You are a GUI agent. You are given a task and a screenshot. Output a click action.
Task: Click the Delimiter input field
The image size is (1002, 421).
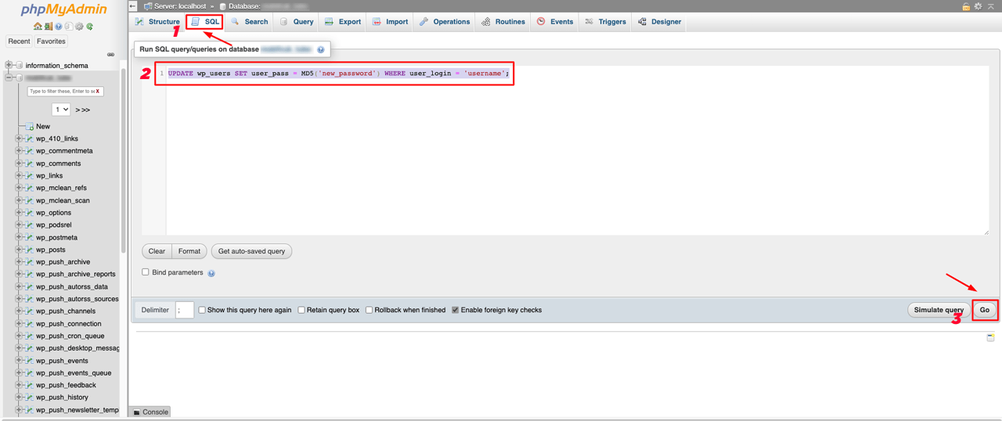point(185,310)
